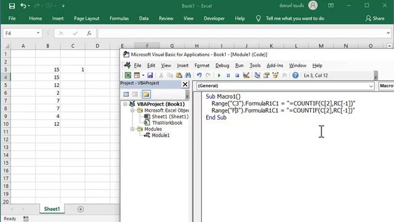Click the macro record icon in status bar
The width and height of the screenshot is (394, 222).
[x=26, y=219]
